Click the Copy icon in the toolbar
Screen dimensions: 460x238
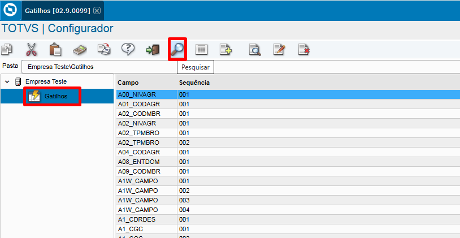click(x=6, y=49)
